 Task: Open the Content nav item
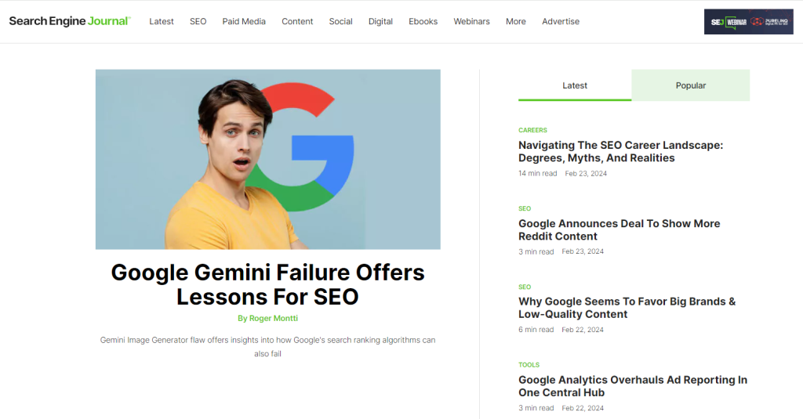297,21
